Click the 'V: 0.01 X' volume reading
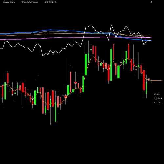 (x=158, y=98)
